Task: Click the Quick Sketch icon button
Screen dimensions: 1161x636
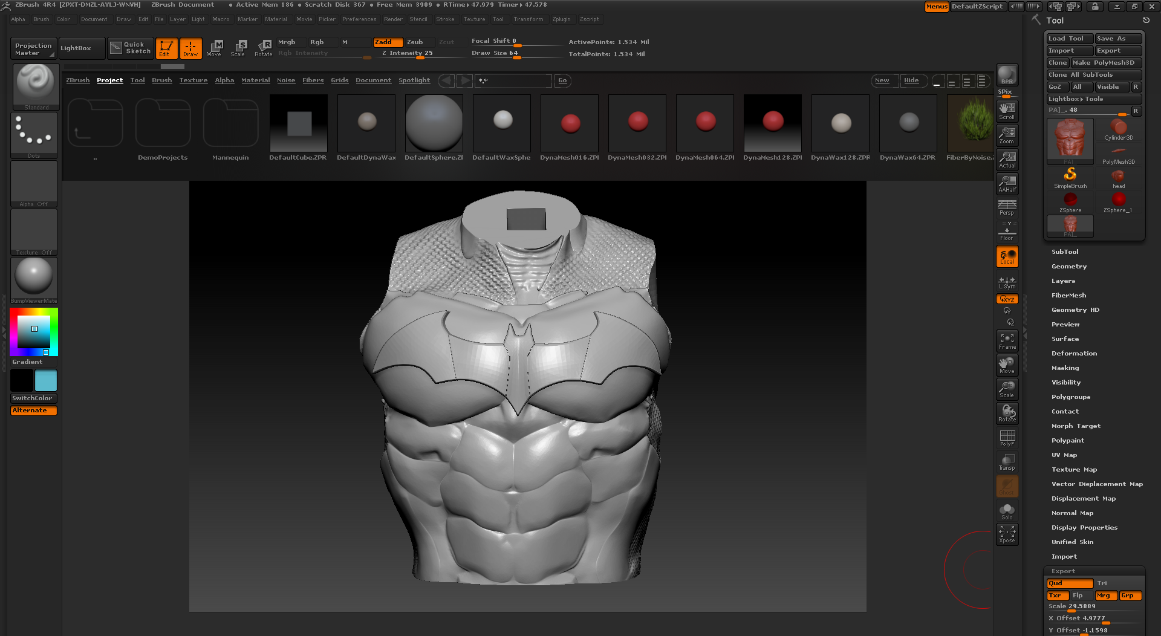Action: tap(131, 48)
